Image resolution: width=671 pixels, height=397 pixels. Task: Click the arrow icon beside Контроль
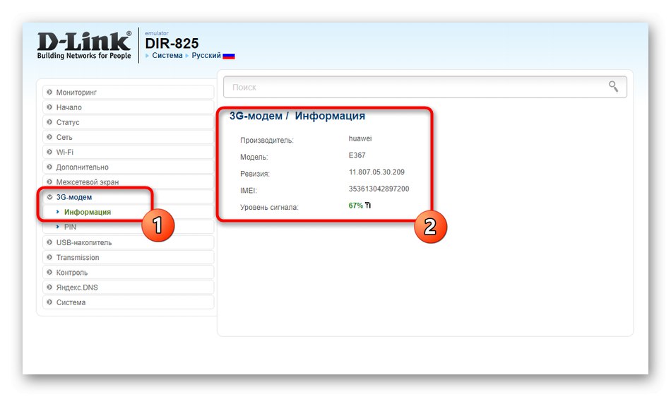pyautogui.click(x=49, y=272)
